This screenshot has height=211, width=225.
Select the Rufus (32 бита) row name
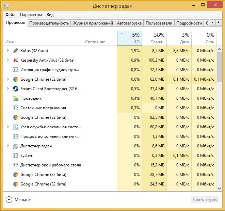tap(34, 51)
